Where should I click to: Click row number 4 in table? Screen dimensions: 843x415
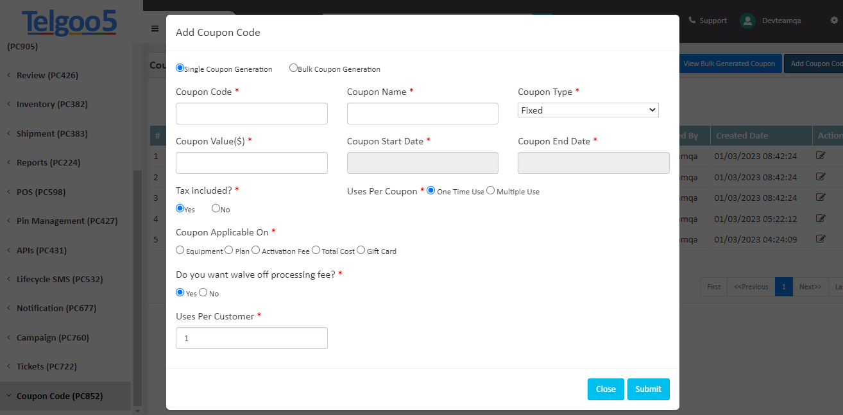[x=155, y=219]
